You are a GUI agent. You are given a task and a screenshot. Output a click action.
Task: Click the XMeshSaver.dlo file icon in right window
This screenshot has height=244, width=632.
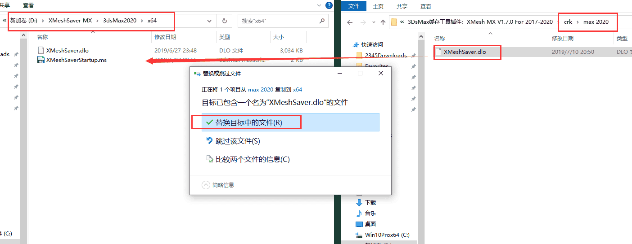438,52
